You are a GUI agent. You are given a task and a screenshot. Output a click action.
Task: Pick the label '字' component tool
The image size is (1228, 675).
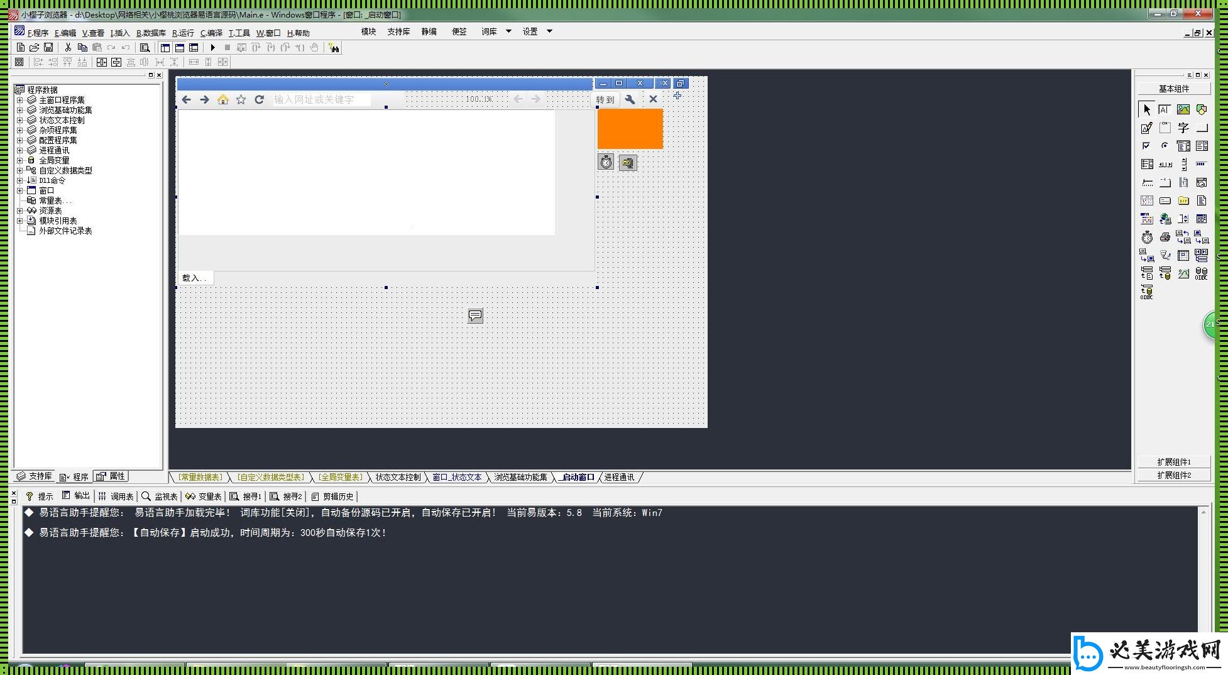[1183, 128]
